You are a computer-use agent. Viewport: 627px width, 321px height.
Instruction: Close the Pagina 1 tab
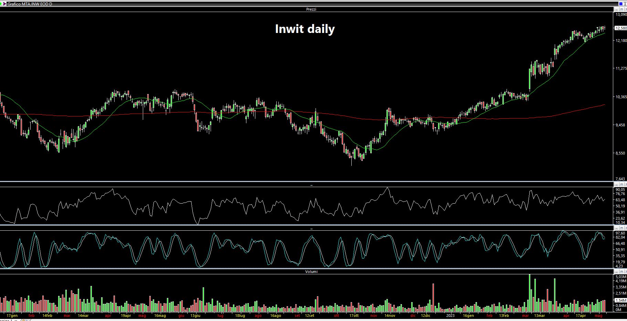point(16,320)
